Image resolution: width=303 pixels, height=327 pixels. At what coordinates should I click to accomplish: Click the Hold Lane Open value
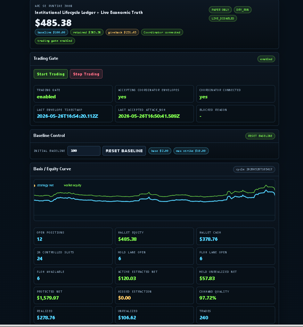120,259
